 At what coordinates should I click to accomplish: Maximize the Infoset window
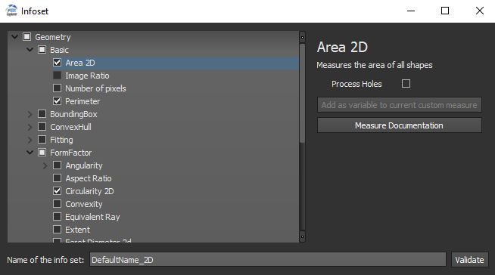point(445,11)
